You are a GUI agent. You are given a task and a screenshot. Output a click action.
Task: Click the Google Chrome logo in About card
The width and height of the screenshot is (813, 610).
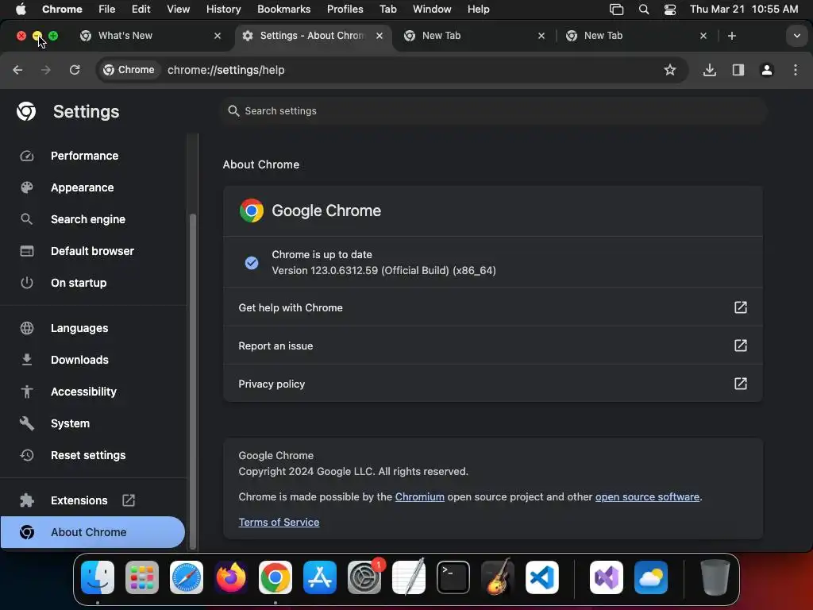[x=252, y=210]
